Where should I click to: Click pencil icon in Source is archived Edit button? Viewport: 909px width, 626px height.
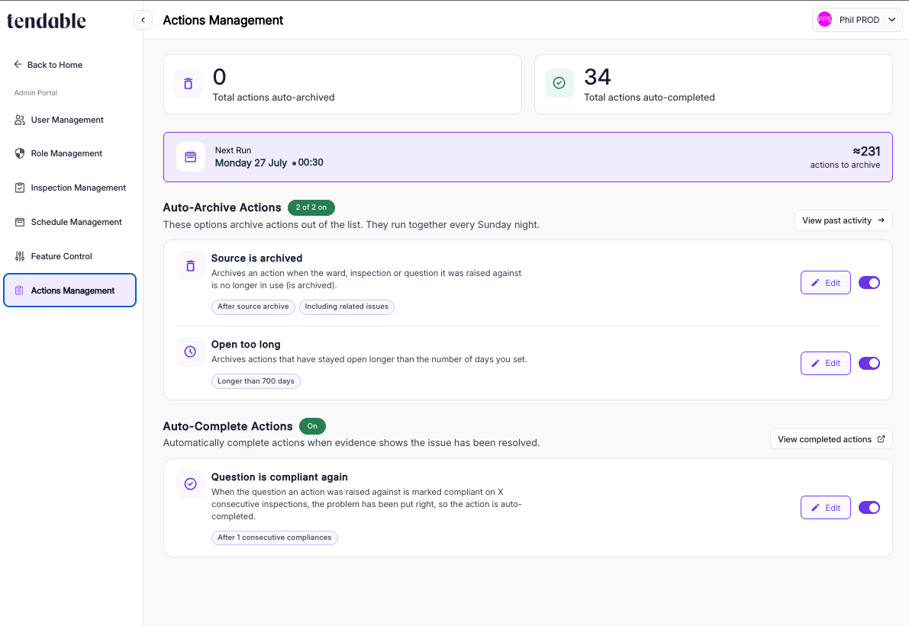pyautogui.click(x=815, y=283)
